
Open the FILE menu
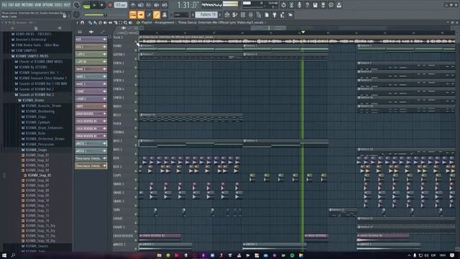coord(5,5)
